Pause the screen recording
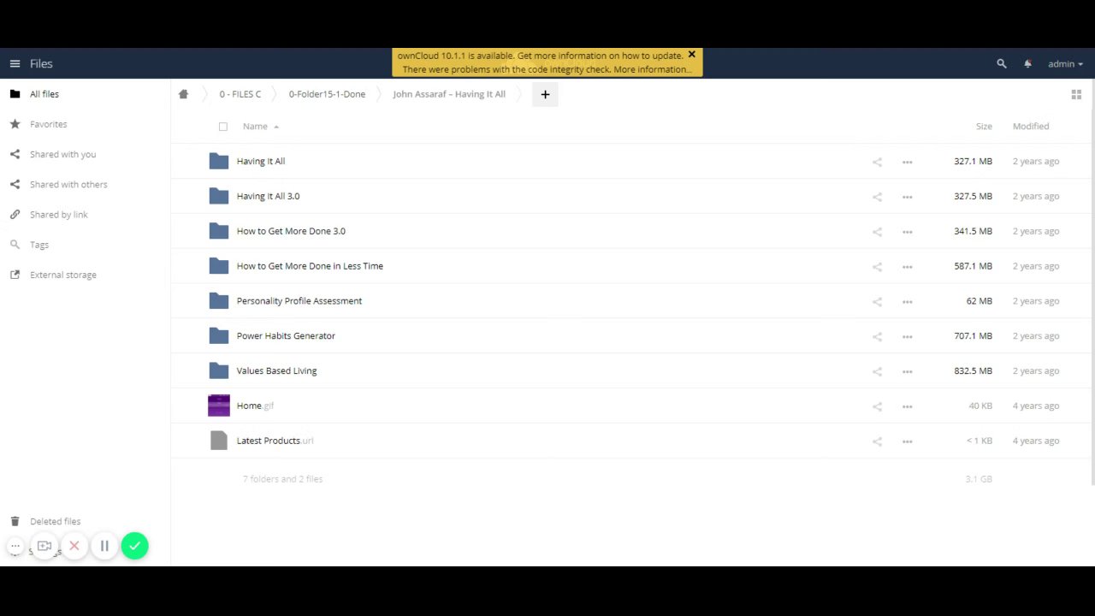The height and width of the screenshot is (616, 1095). 104,546
